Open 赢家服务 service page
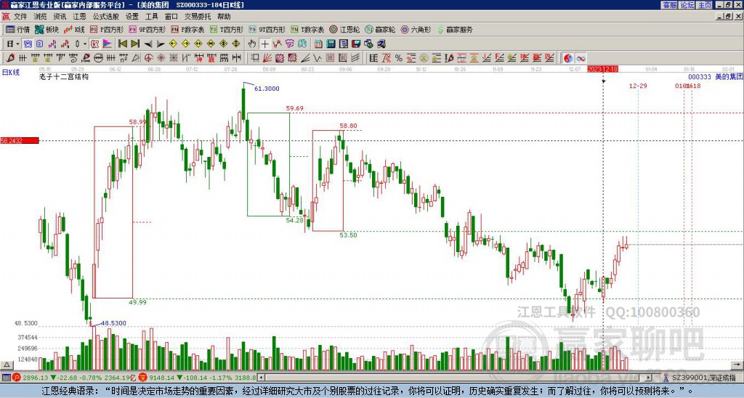744x398 pixels. click(455, 29)
